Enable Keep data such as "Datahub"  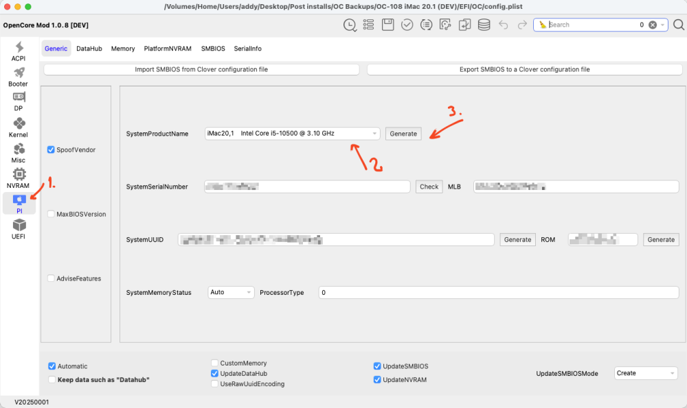(x=52, y=380)
